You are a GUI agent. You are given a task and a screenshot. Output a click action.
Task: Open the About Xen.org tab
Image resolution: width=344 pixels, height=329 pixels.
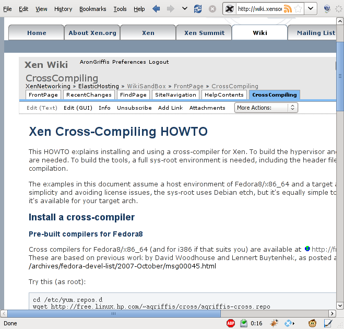(x=92, y=33)
